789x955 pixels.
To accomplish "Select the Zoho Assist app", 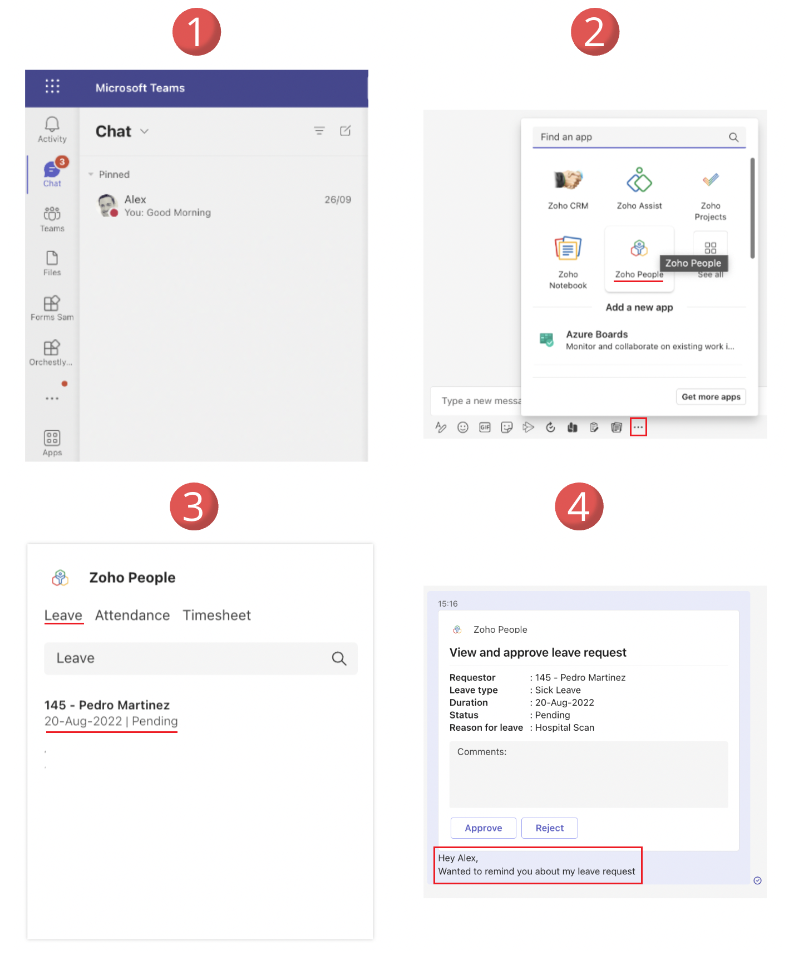I will tap(639, 189).
